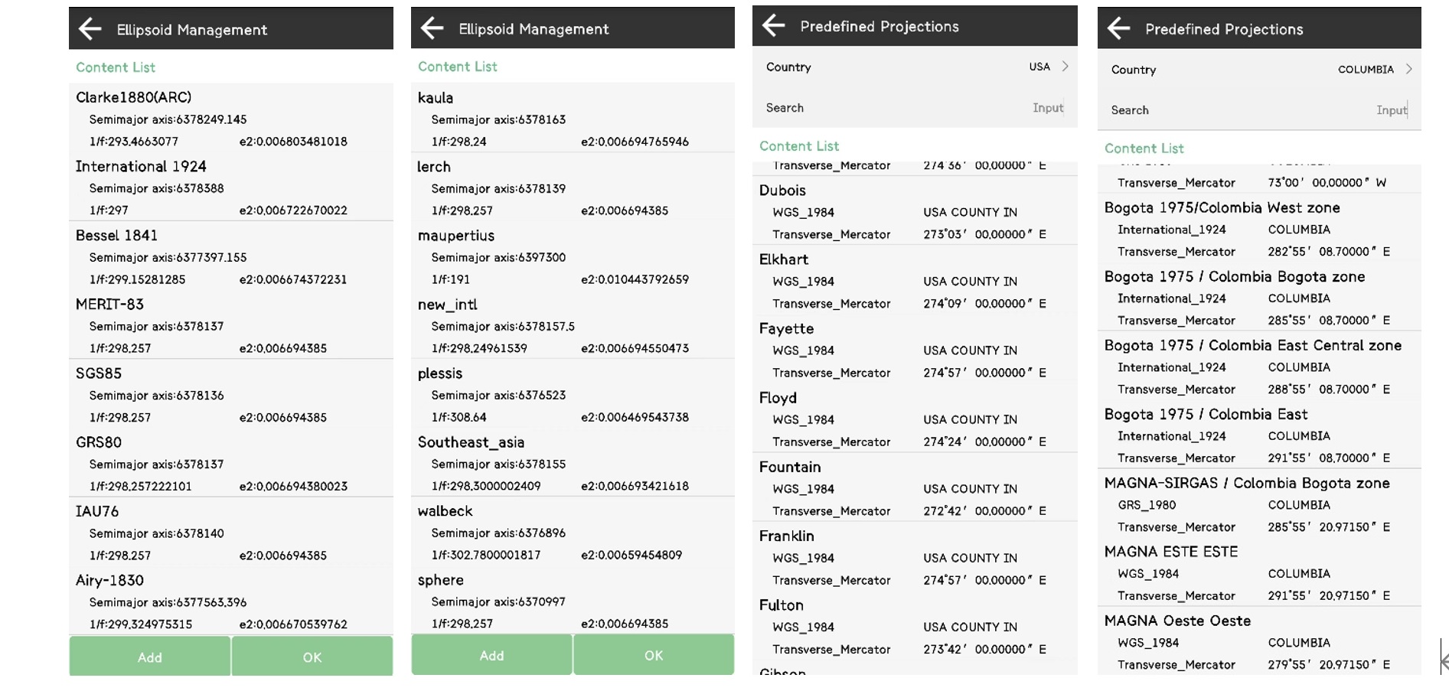Viewport: 1449px width, 691px height.
Task: Choose the International 1924 ellipsoid entry
Action: [x=230, y=187]
